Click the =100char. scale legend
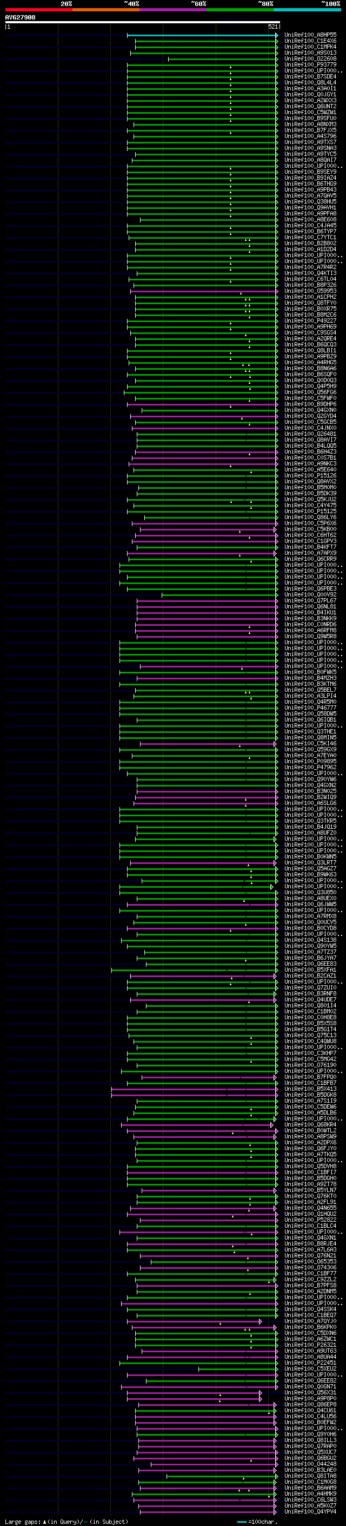Screen dimensions: 346x1526 coord(257,1522)
